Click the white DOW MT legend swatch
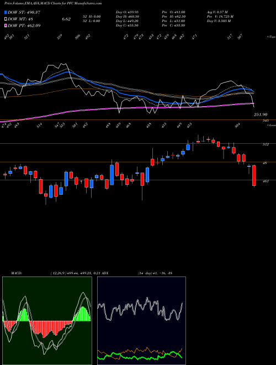This screenshot has height=365, width=276. point(6,19)
